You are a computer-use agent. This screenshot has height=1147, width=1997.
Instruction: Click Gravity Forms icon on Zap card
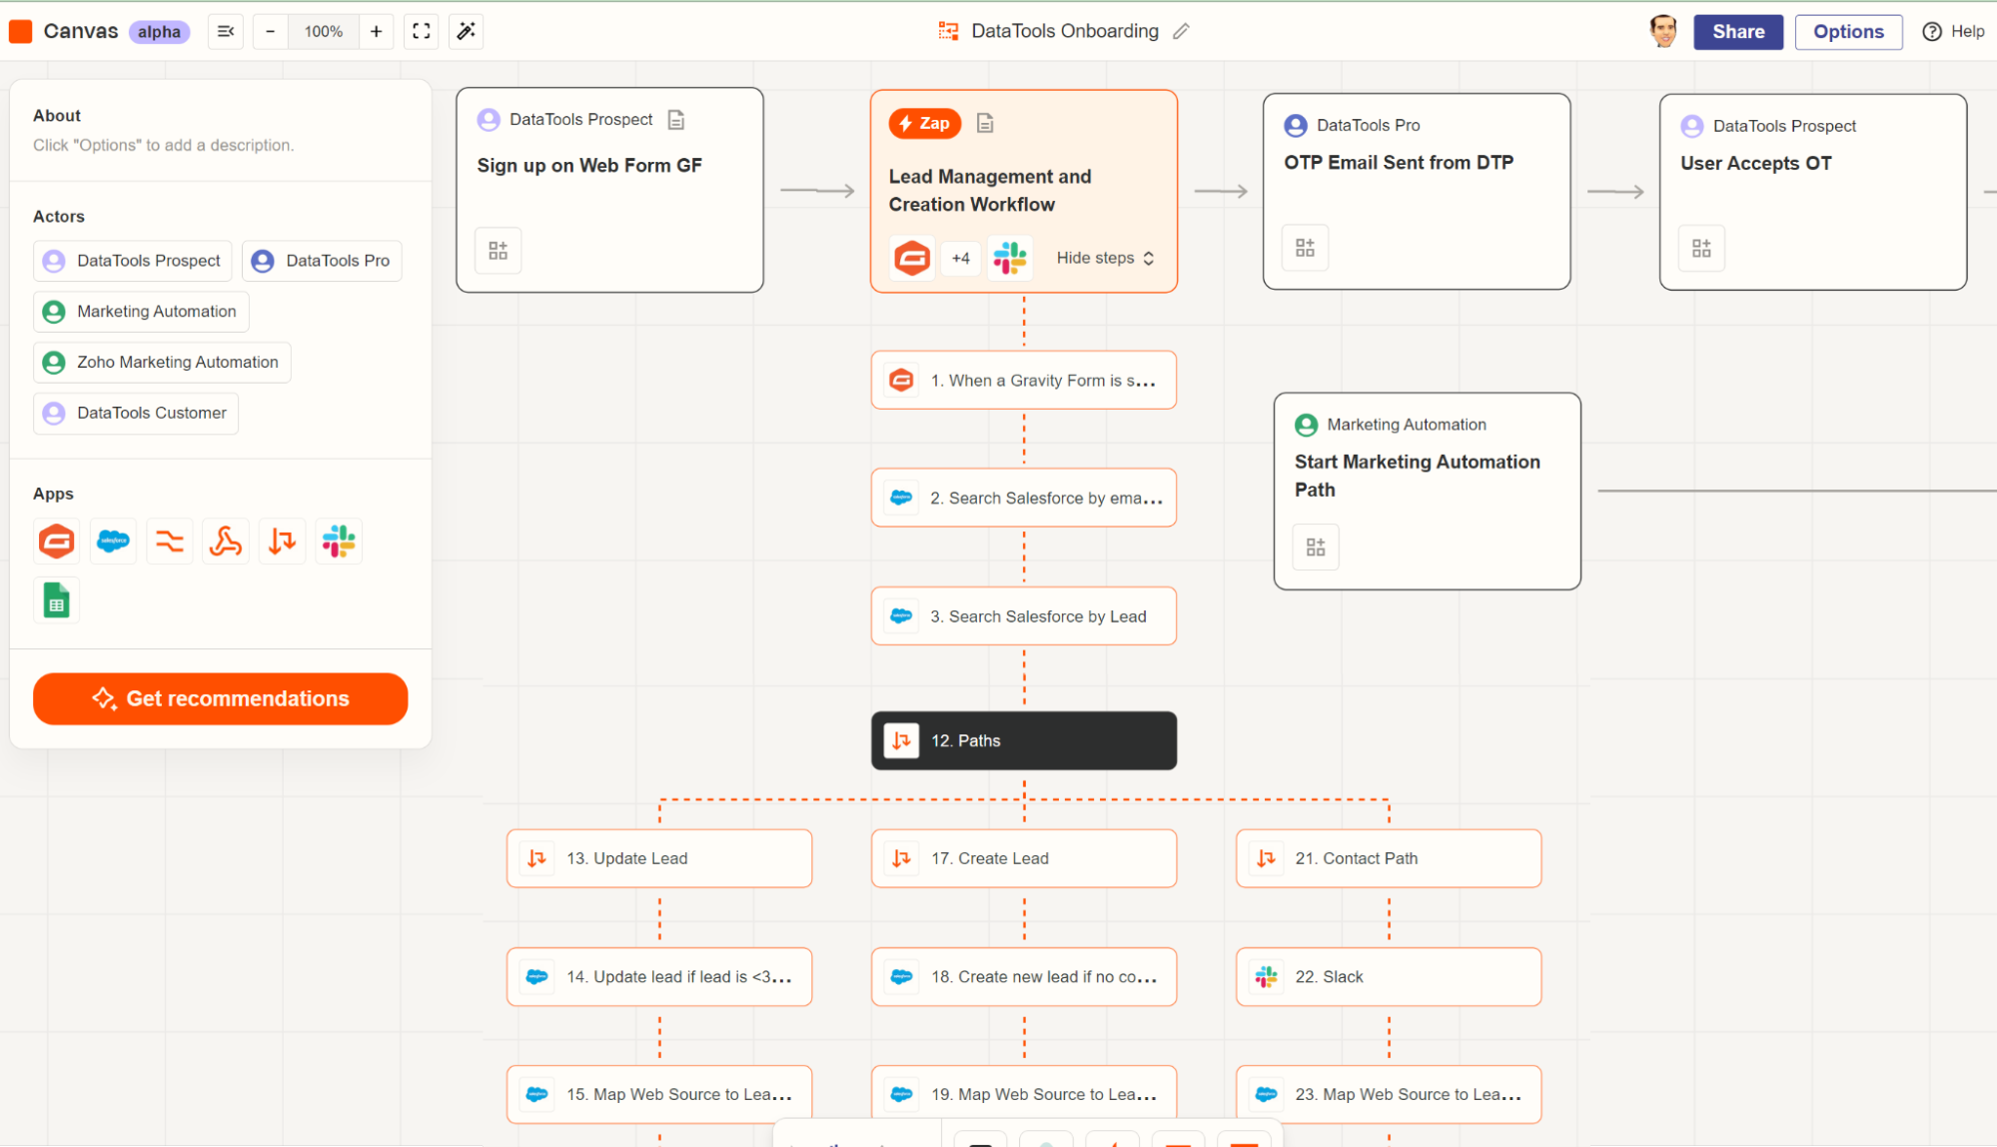912,258
